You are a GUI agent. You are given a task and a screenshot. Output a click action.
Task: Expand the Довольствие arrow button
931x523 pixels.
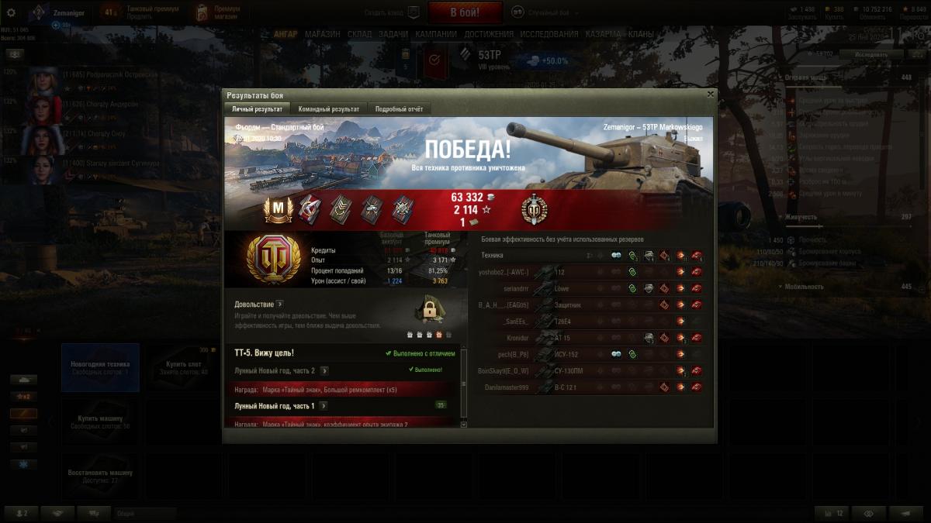[279, 305]
